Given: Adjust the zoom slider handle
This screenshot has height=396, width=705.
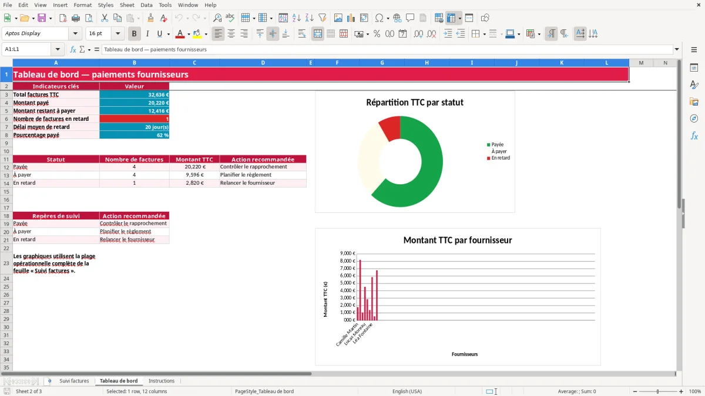Looking at the screenshot, I should click(x=658, y=391).
